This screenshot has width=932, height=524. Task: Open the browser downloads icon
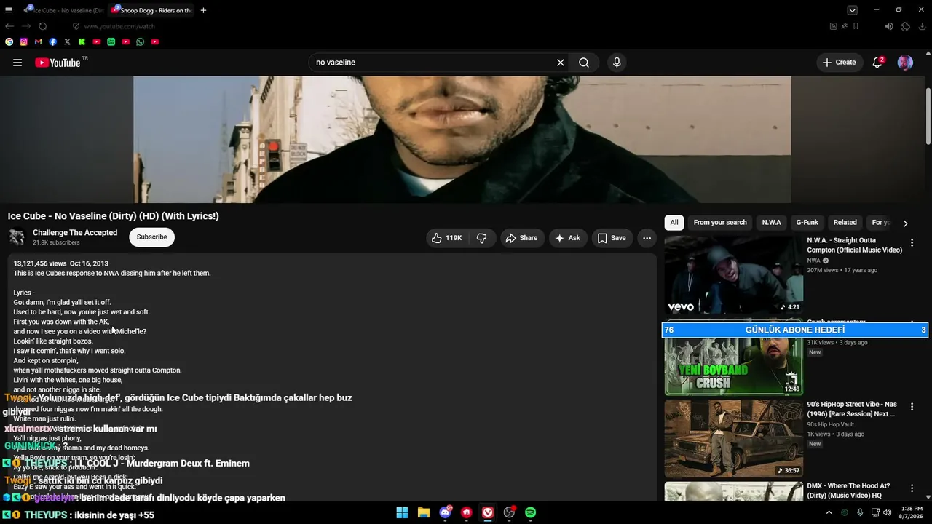point(922,26)
